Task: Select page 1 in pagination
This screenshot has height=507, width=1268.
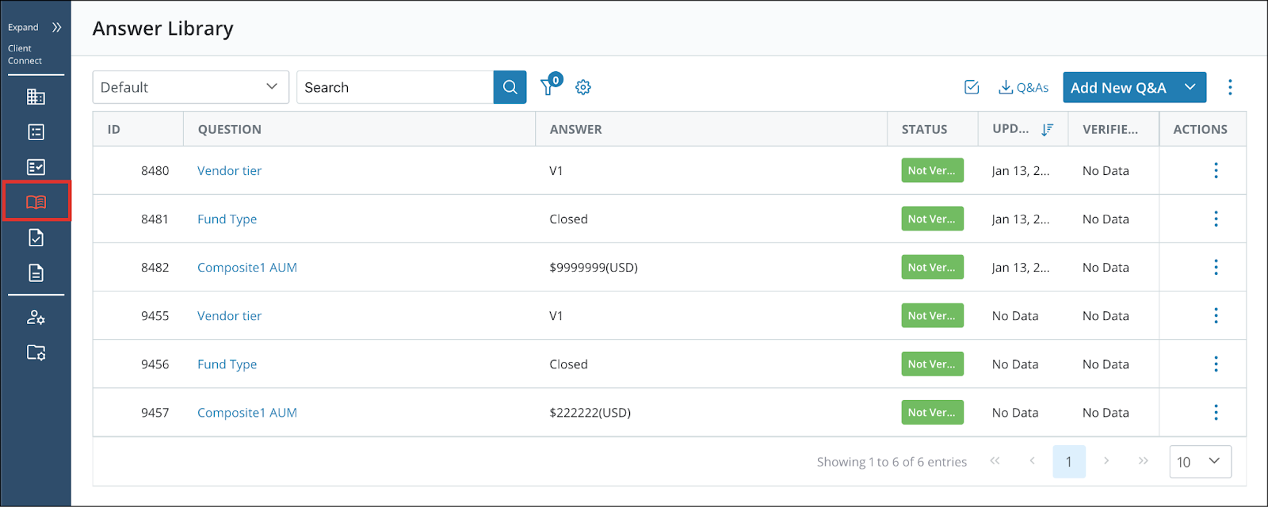Action: tap(1069, 461)
